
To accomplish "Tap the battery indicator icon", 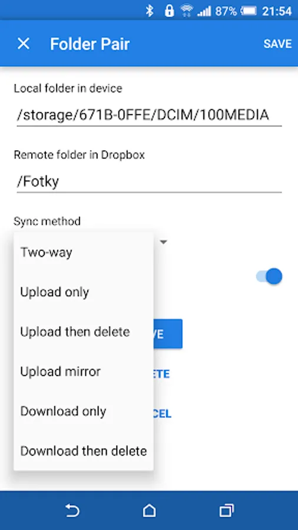I will click(249, 11).
